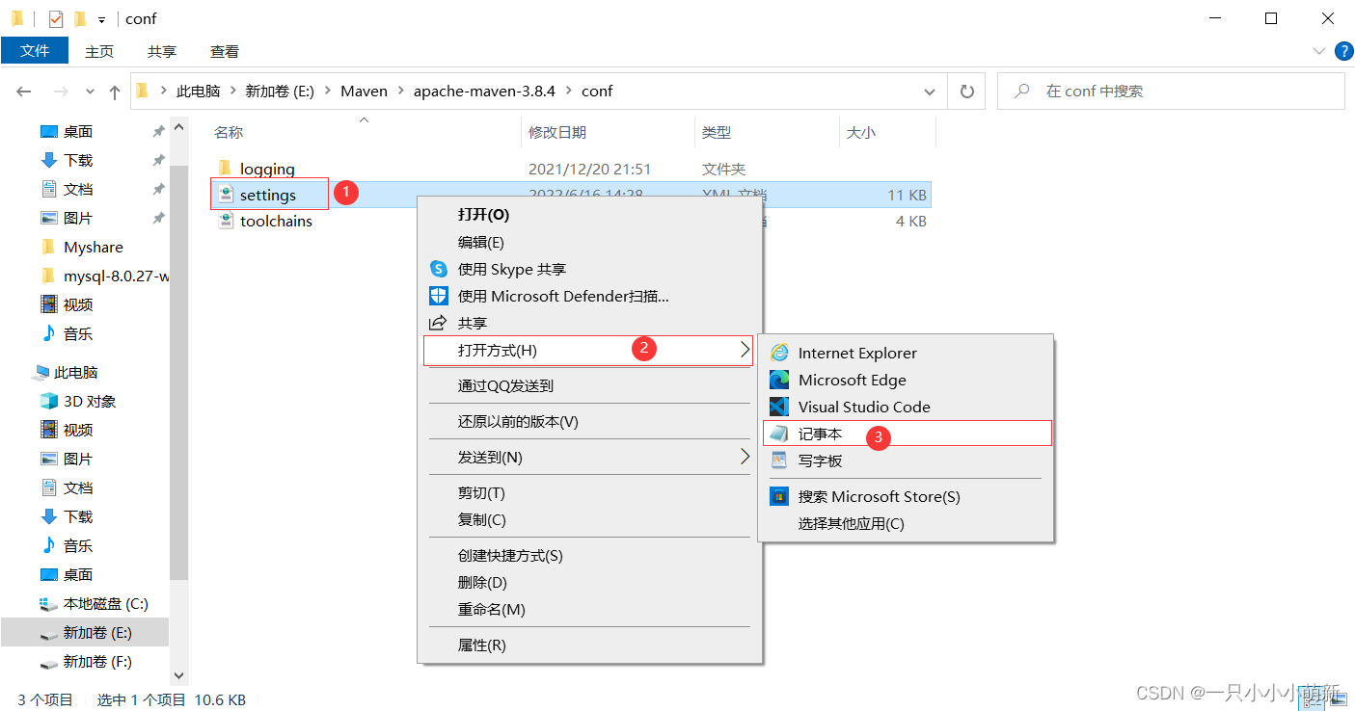Image resolution: width=1355 pixels, height=711 pixels.
Task: Open settings with Internet Explorer
Action: point(857,353)
